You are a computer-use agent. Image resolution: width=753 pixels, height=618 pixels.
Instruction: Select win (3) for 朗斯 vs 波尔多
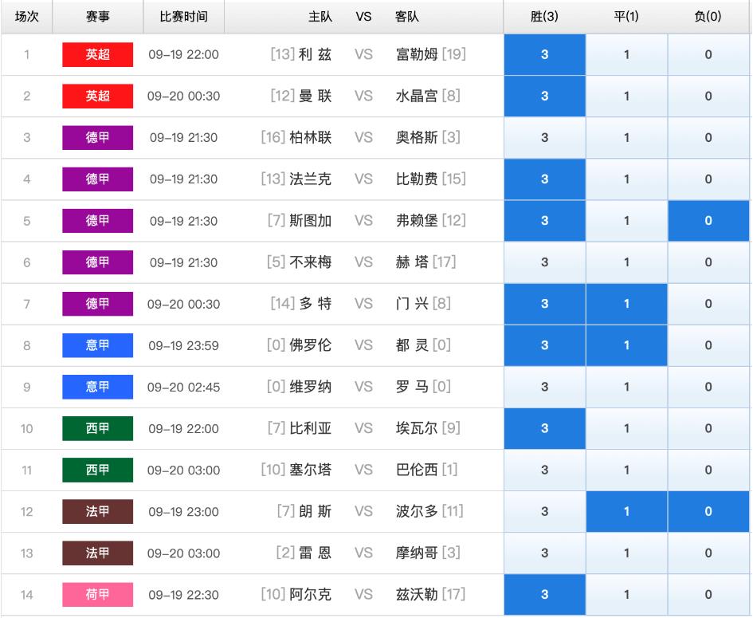544,511
